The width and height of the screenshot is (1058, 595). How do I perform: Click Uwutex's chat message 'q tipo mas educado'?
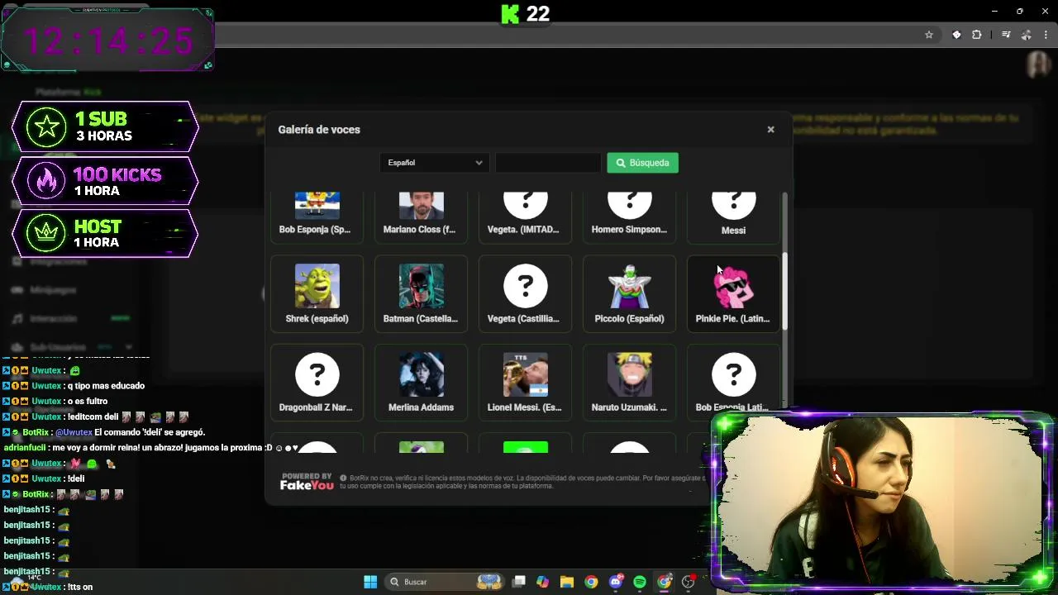coord(106,386)
